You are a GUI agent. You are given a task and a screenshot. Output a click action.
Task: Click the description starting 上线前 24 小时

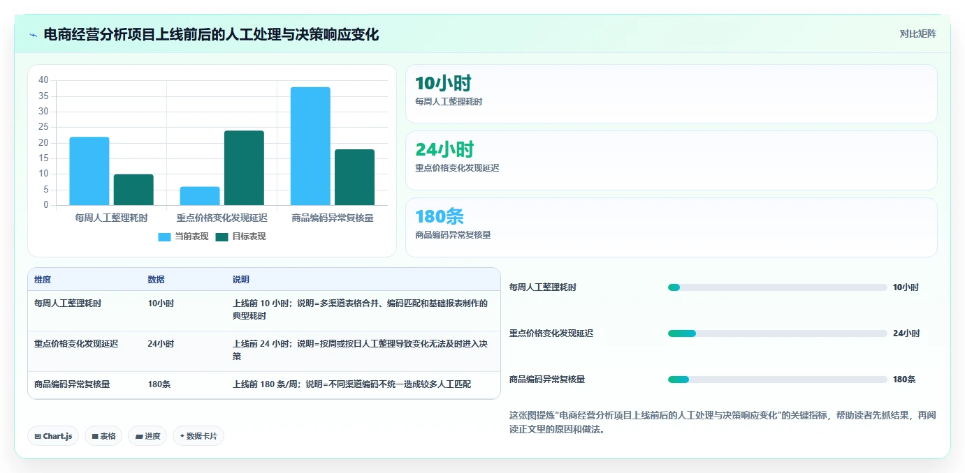tap(361, 350)
